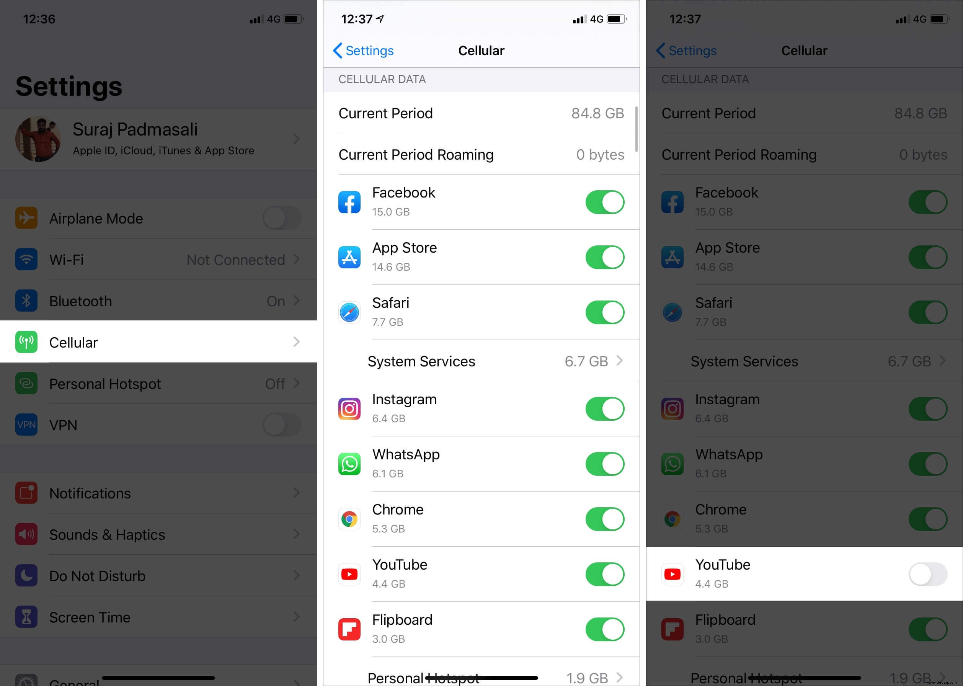Tap the Safari icon in cellular list
This screenshot has height=686, width=963.
point(350,312)
